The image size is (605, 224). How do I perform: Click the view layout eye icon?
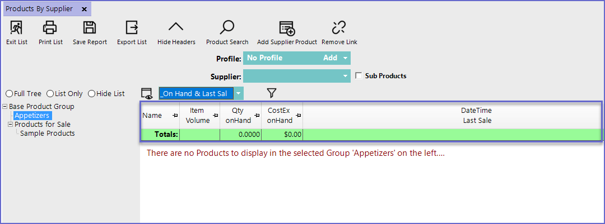coord(147,93)
